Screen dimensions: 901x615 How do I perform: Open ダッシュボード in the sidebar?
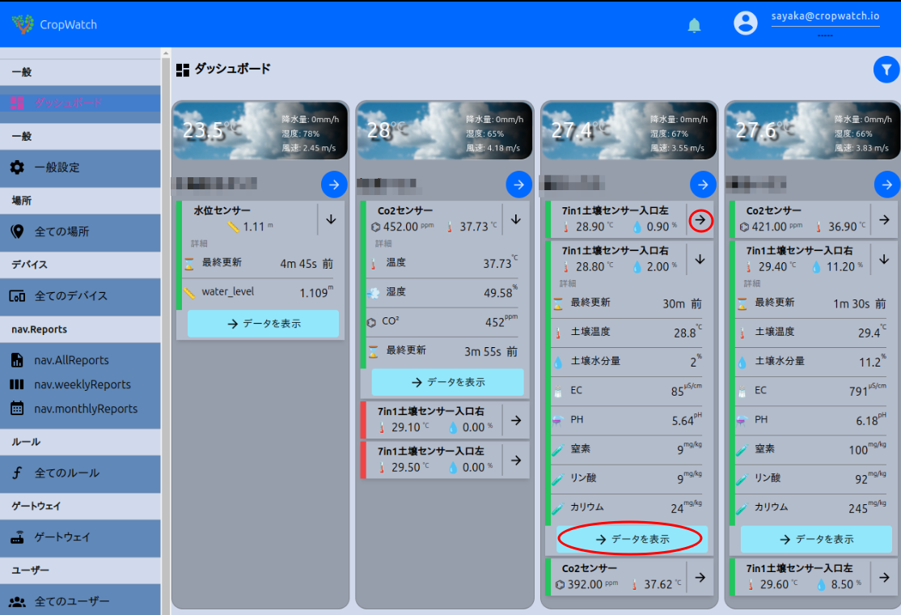68,103
